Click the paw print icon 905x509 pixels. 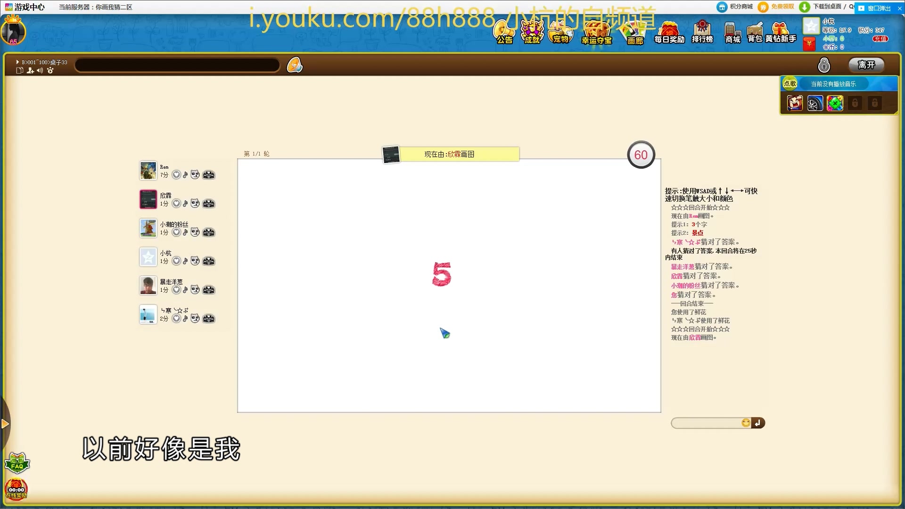50,70
